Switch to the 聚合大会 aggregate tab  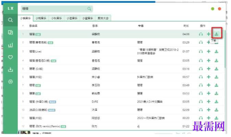pyautogui.click(x=103, y=18)
